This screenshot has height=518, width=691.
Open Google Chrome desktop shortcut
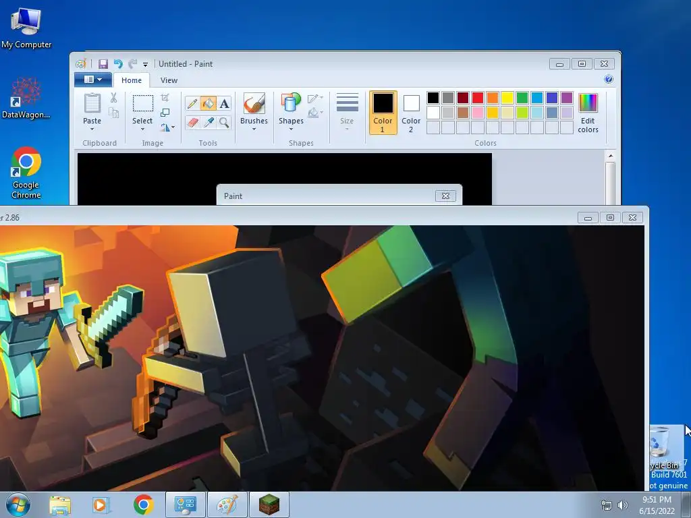26,173
